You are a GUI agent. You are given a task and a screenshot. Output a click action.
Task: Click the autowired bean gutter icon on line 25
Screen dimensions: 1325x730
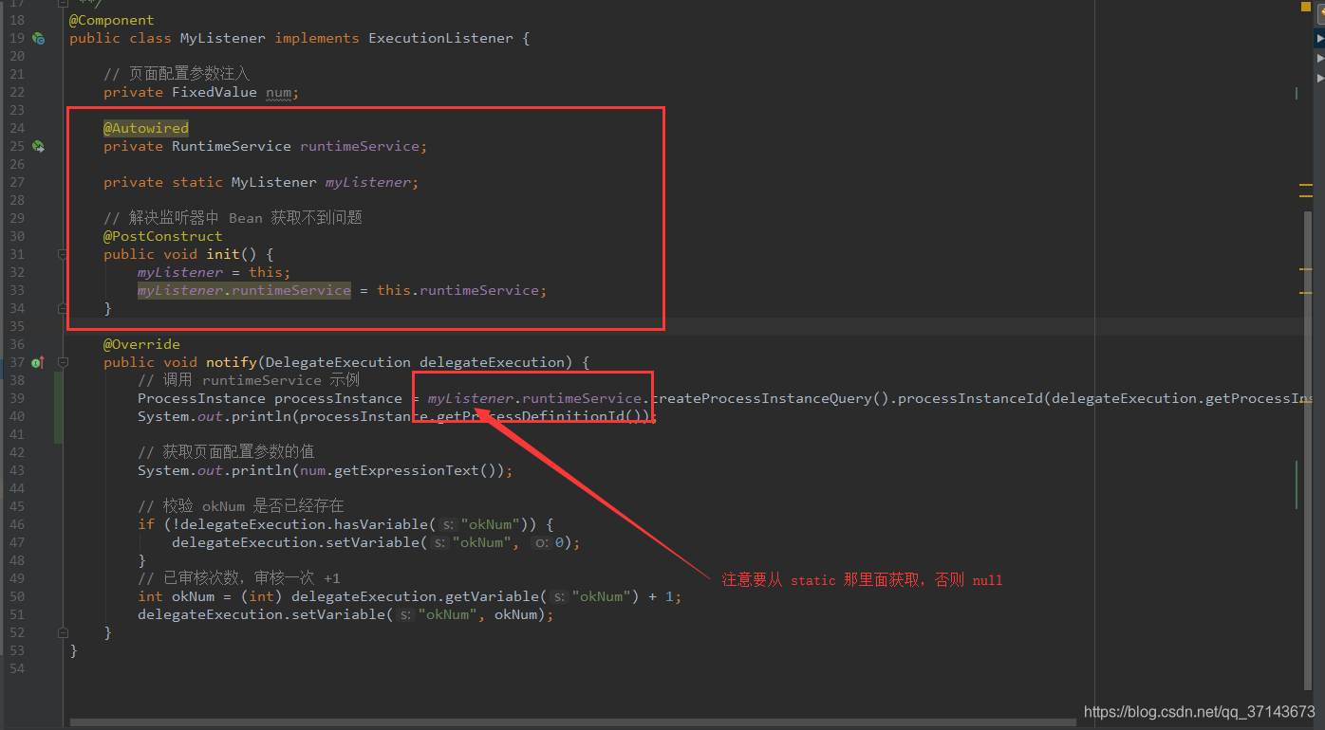38,146
